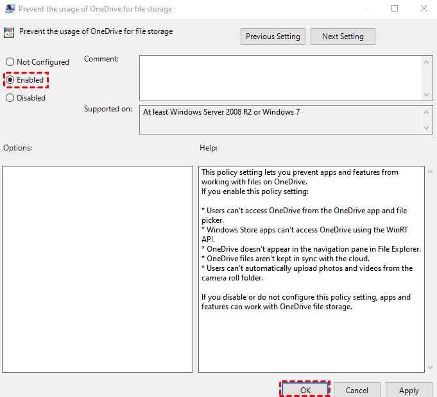Click the heading 'Prevent the usage of OneDrive' text
Viewport: 437px width, 397px height.
tap(96, 31)
